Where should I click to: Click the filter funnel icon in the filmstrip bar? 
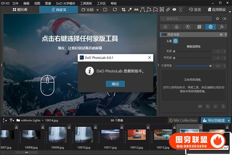(12, 120)
